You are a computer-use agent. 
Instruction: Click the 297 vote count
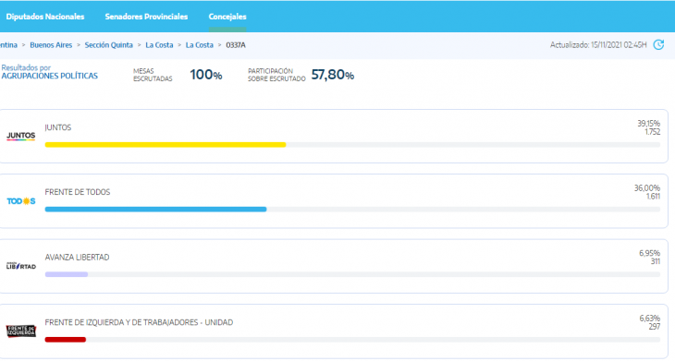[x=655, y=327]
